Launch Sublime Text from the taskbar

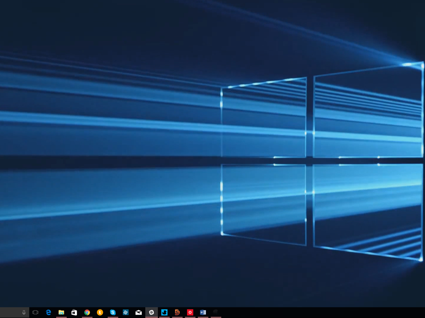tap(177, 312)
